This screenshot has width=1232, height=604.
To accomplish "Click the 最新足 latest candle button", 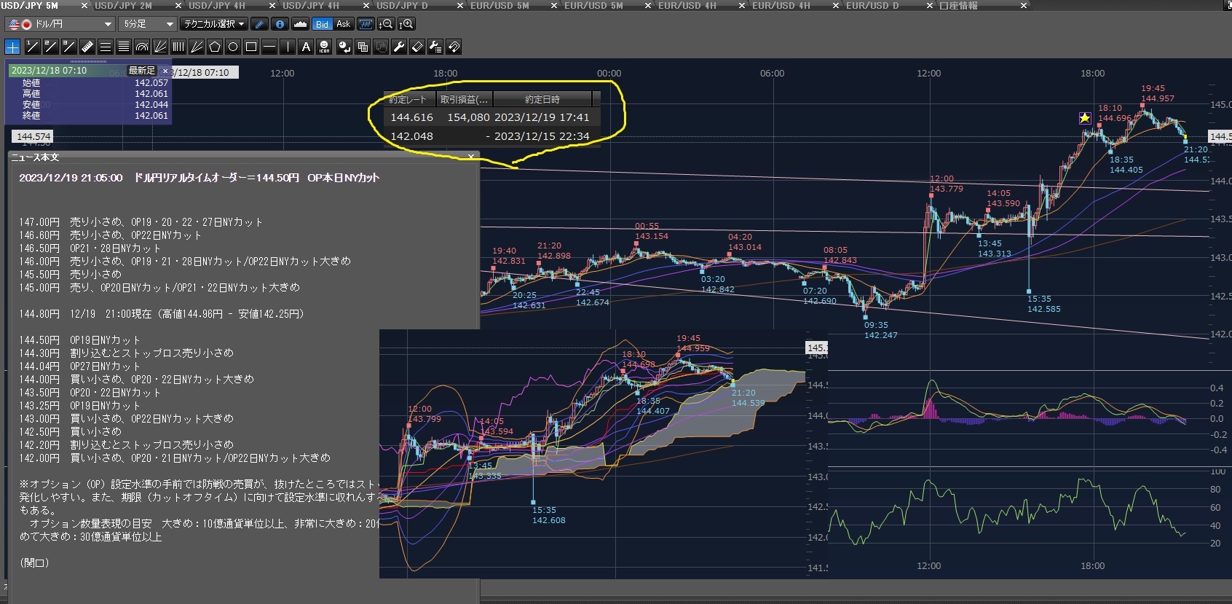I will (x=142, y=71).
